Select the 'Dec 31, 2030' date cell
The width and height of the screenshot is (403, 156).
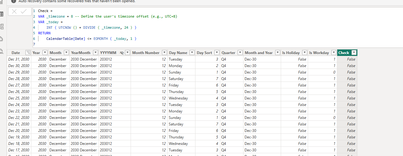pyautogui.click(x=19, y=59)
